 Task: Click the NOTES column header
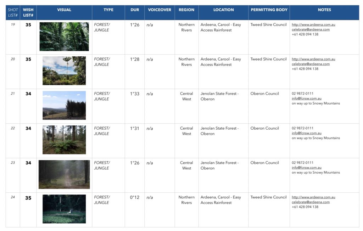(324, 12)
